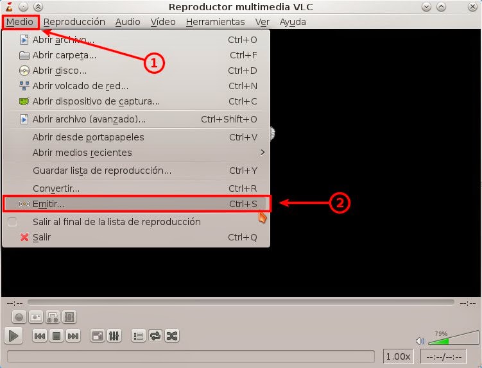The height and width of the screenshot is (368, 482).
Task: Click the network icon of Abrir volcado
Action: pyautogui.click(x=24, y=86)
